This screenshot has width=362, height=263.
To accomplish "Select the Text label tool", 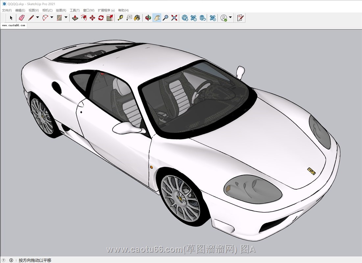I will pyautogui.click(x=129, y=18).
